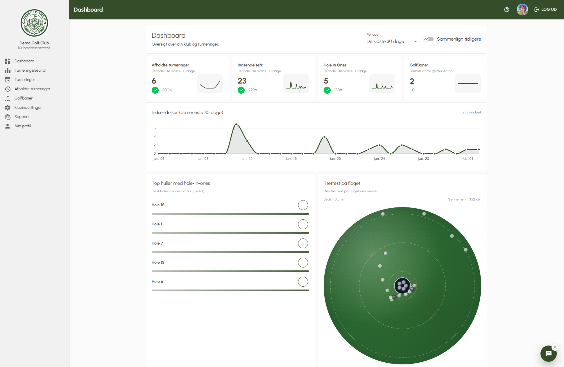Click the Turneringsresultat bar chart icon

[8, 70]
